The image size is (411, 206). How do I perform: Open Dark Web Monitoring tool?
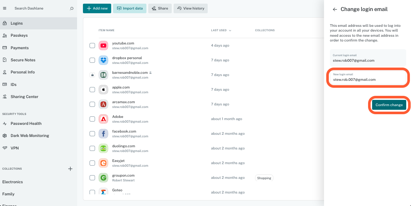[x=39, y=135]
